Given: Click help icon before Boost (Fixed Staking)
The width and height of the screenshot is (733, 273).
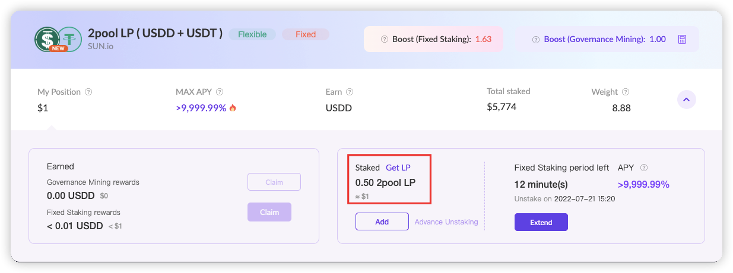Looking at the screenshot, I should (385, 40).
